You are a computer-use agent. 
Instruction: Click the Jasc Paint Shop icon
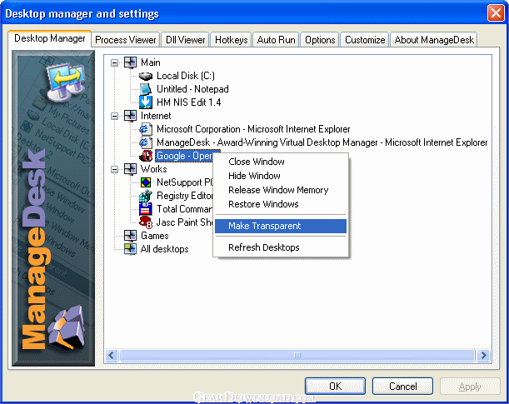146,222
